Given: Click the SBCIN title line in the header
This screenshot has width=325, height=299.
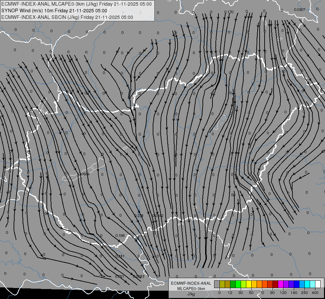Looking at the screenshot, I should (x=67, y=17).
